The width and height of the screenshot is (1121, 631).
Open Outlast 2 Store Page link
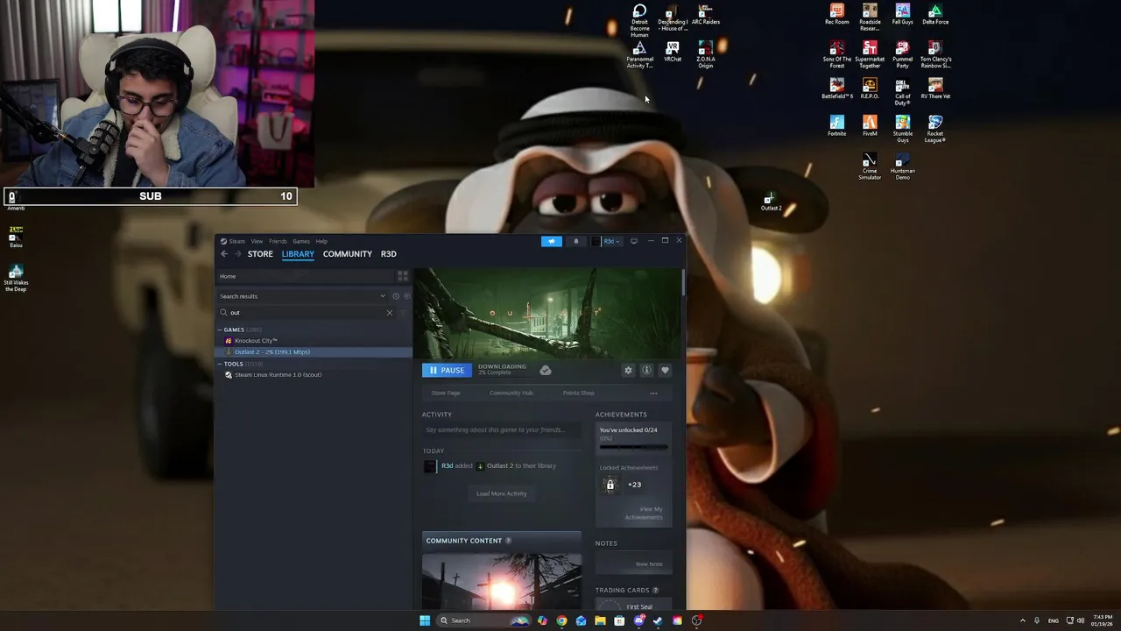446,393
